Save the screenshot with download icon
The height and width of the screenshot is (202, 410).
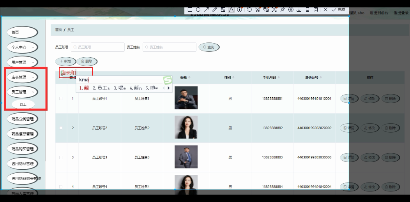299,10
